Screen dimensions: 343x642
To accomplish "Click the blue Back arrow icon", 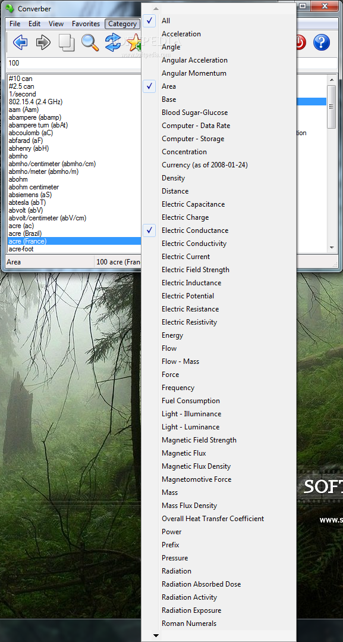I will (x=20, y=42).
